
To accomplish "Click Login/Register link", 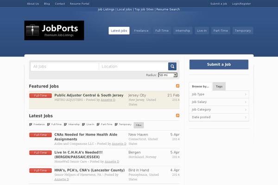I will click(241, 4).
